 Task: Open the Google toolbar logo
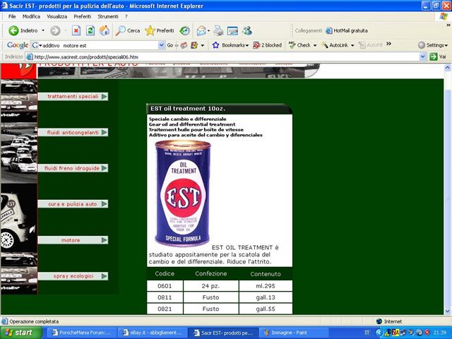pos(18,45)
